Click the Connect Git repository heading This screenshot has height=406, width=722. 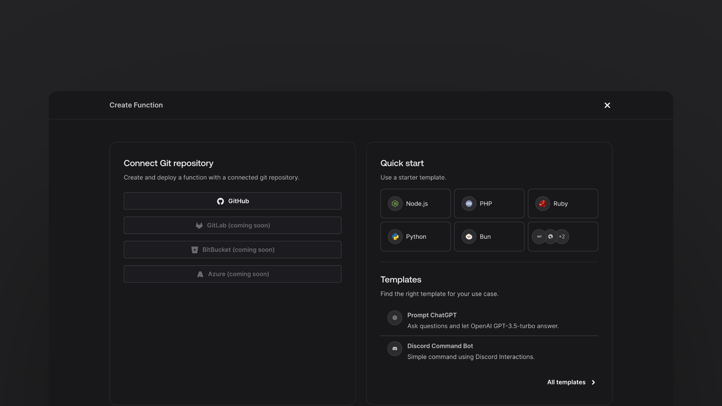[169, 164]
